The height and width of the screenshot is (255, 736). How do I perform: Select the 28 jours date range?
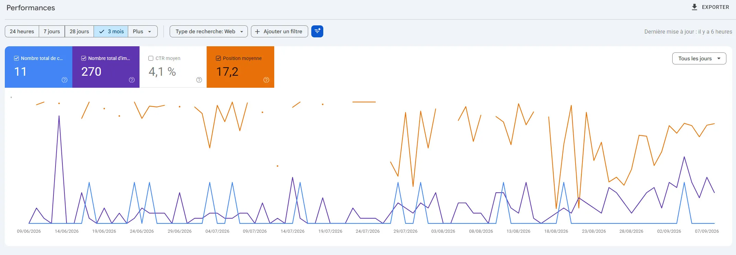(x=79, y=32)
